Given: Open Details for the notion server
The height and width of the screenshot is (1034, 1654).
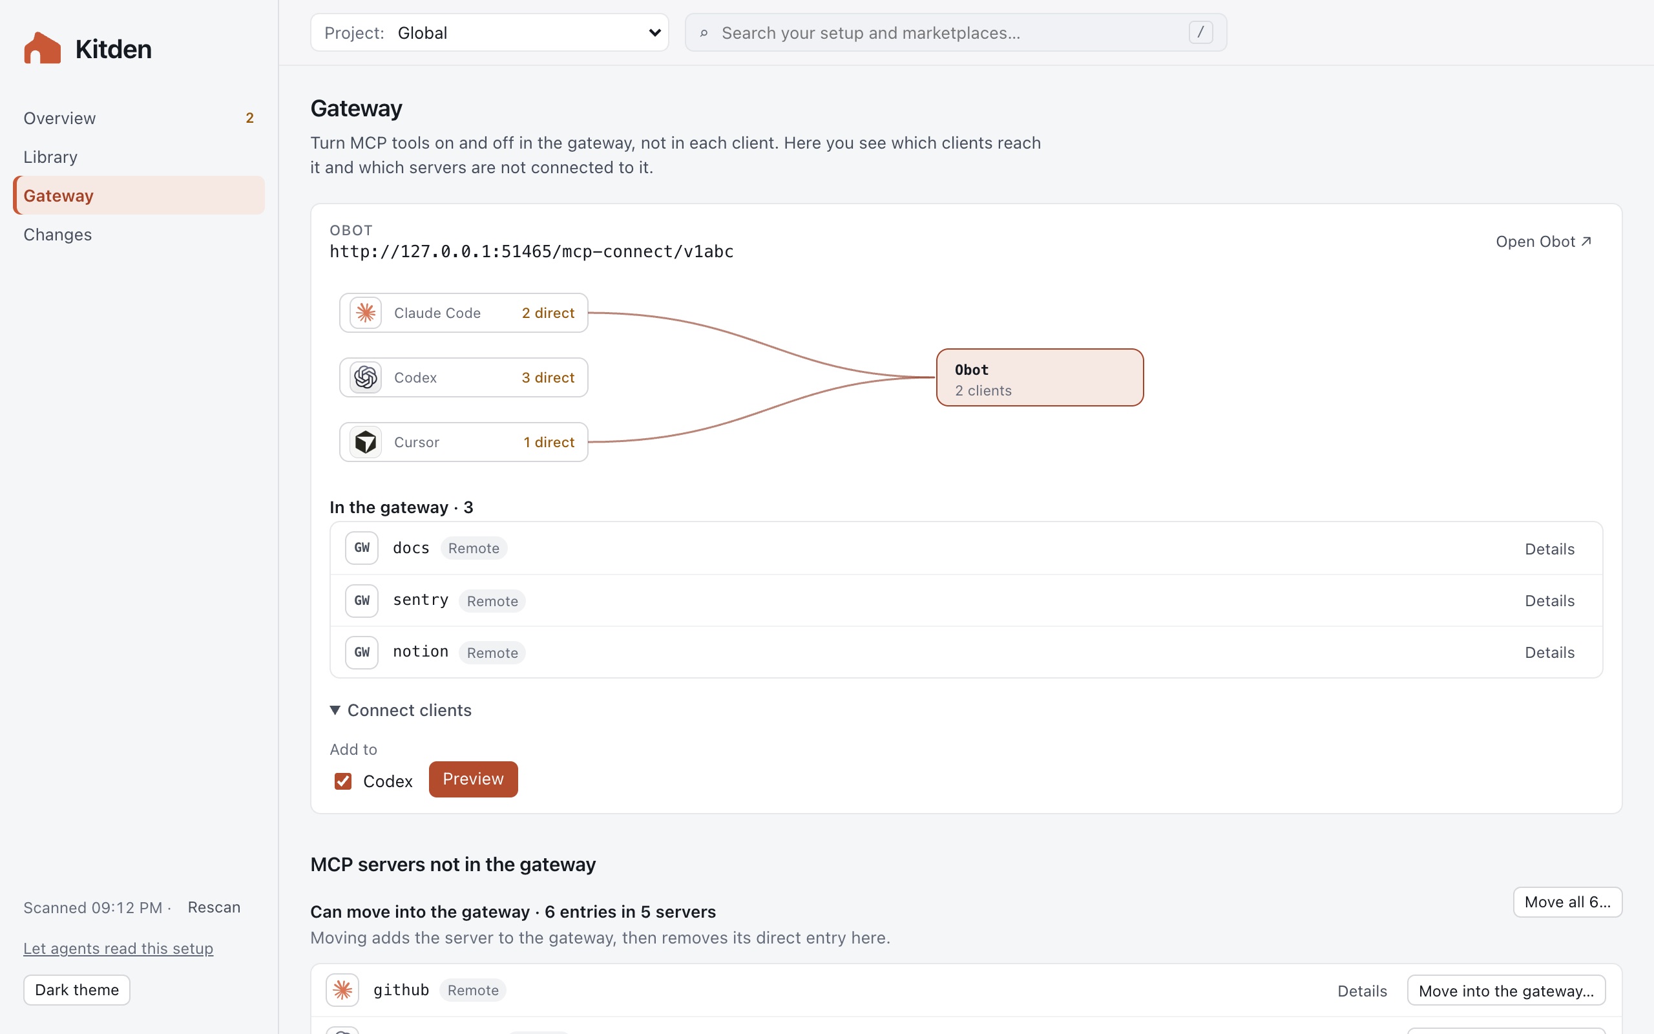Looking at the screenshot, I should [1549, 653].
